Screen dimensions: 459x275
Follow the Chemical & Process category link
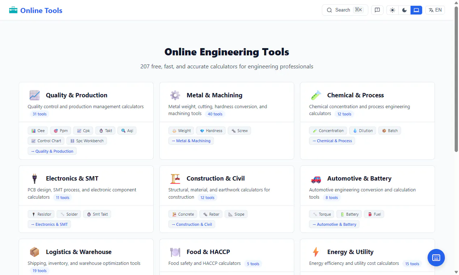[x=332, y=141]
